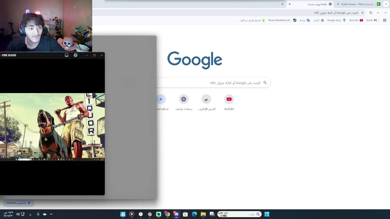Open the translate (ترجمة) bookmark
390x219 pixels.
point(305,20)
